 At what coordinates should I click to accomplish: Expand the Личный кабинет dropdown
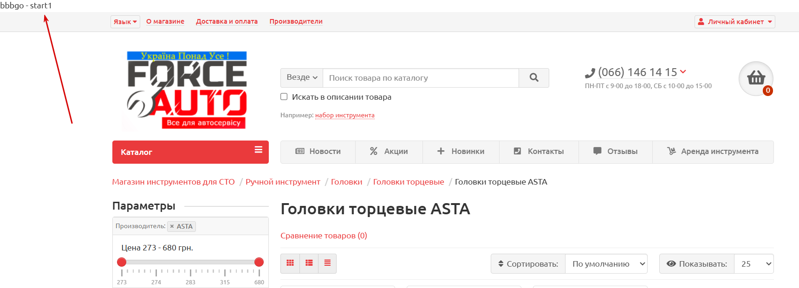(735, 22)
